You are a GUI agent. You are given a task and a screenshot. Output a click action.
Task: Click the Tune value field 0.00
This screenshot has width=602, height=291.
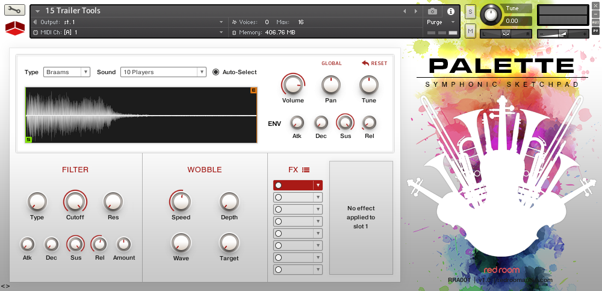point(517,21)
